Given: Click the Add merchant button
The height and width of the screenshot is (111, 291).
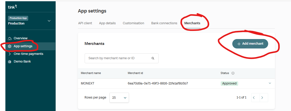Looking at the screenshot, I should 250,44.
